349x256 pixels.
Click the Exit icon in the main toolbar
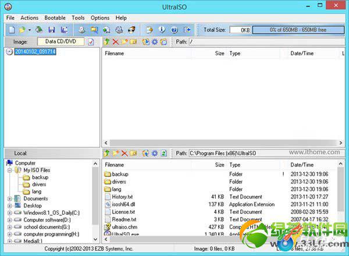187,30
